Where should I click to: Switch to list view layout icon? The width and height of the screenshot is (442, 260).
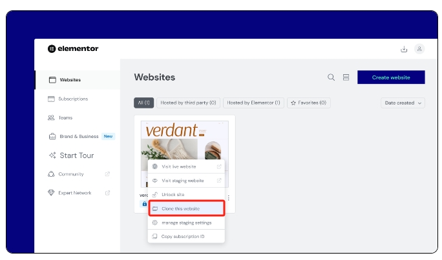[346, 77]
